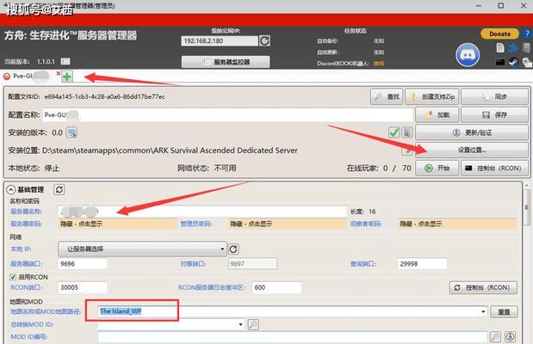Click the public IP field 192.168.2.180
The height and width of the screenshot is (344, 533).
[220, 41]
